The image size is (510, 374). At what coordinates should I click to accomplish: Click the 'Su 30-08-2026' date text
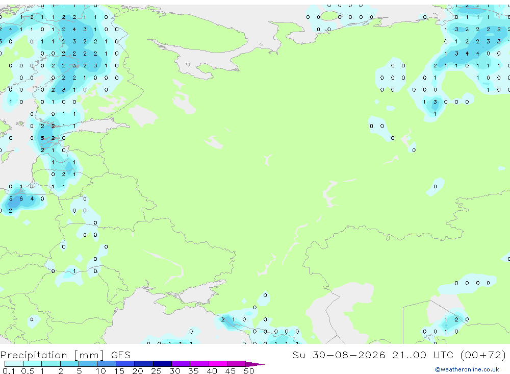click(339, 355)
